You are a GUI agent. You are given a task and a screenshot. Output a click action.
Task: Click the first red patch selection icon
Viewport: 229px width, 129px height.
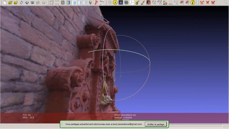tap(182, 3)
